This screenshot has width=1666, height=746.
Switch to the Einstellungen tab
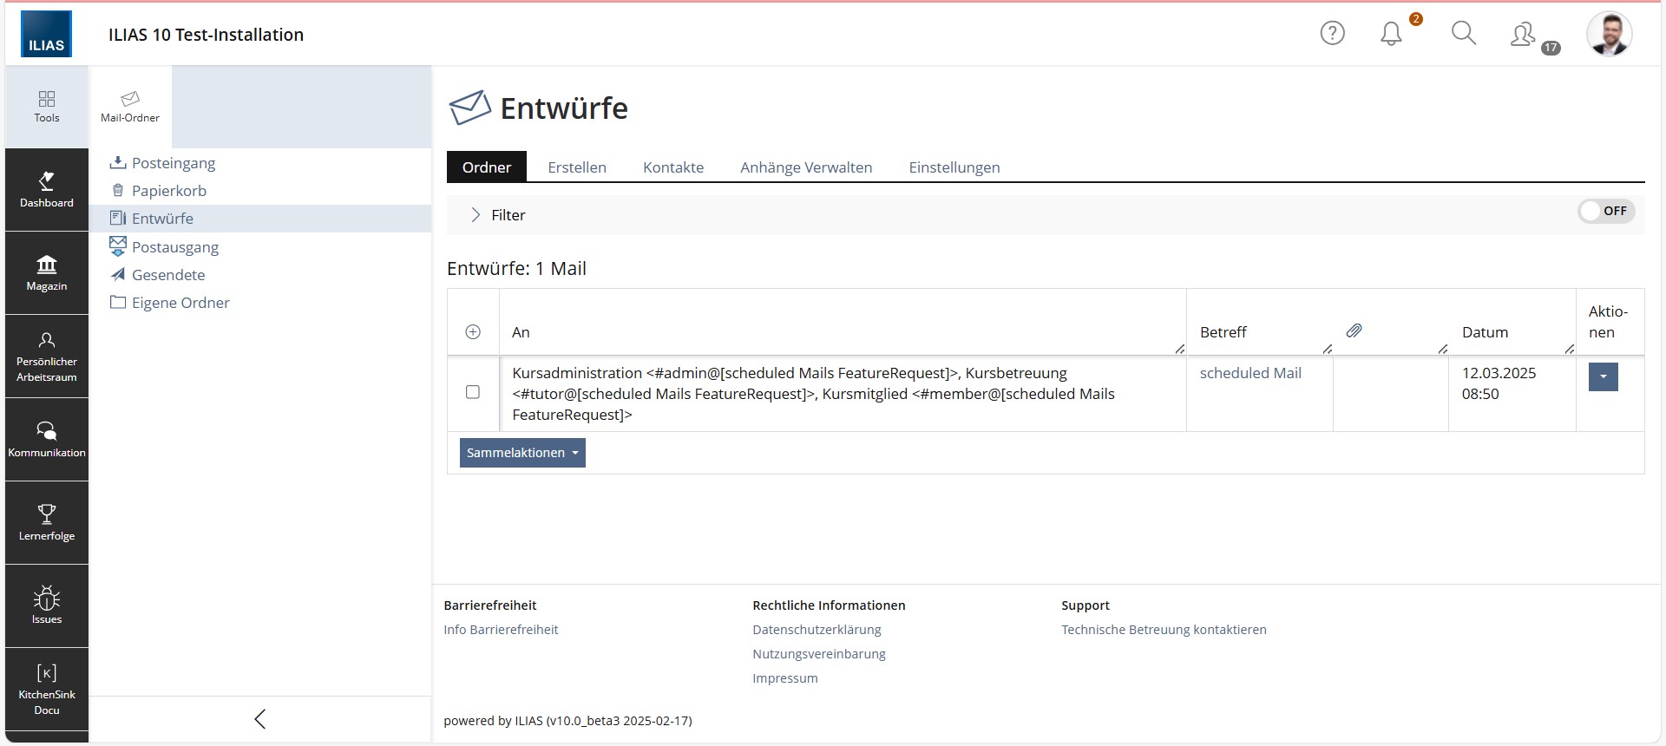point(954,167)
